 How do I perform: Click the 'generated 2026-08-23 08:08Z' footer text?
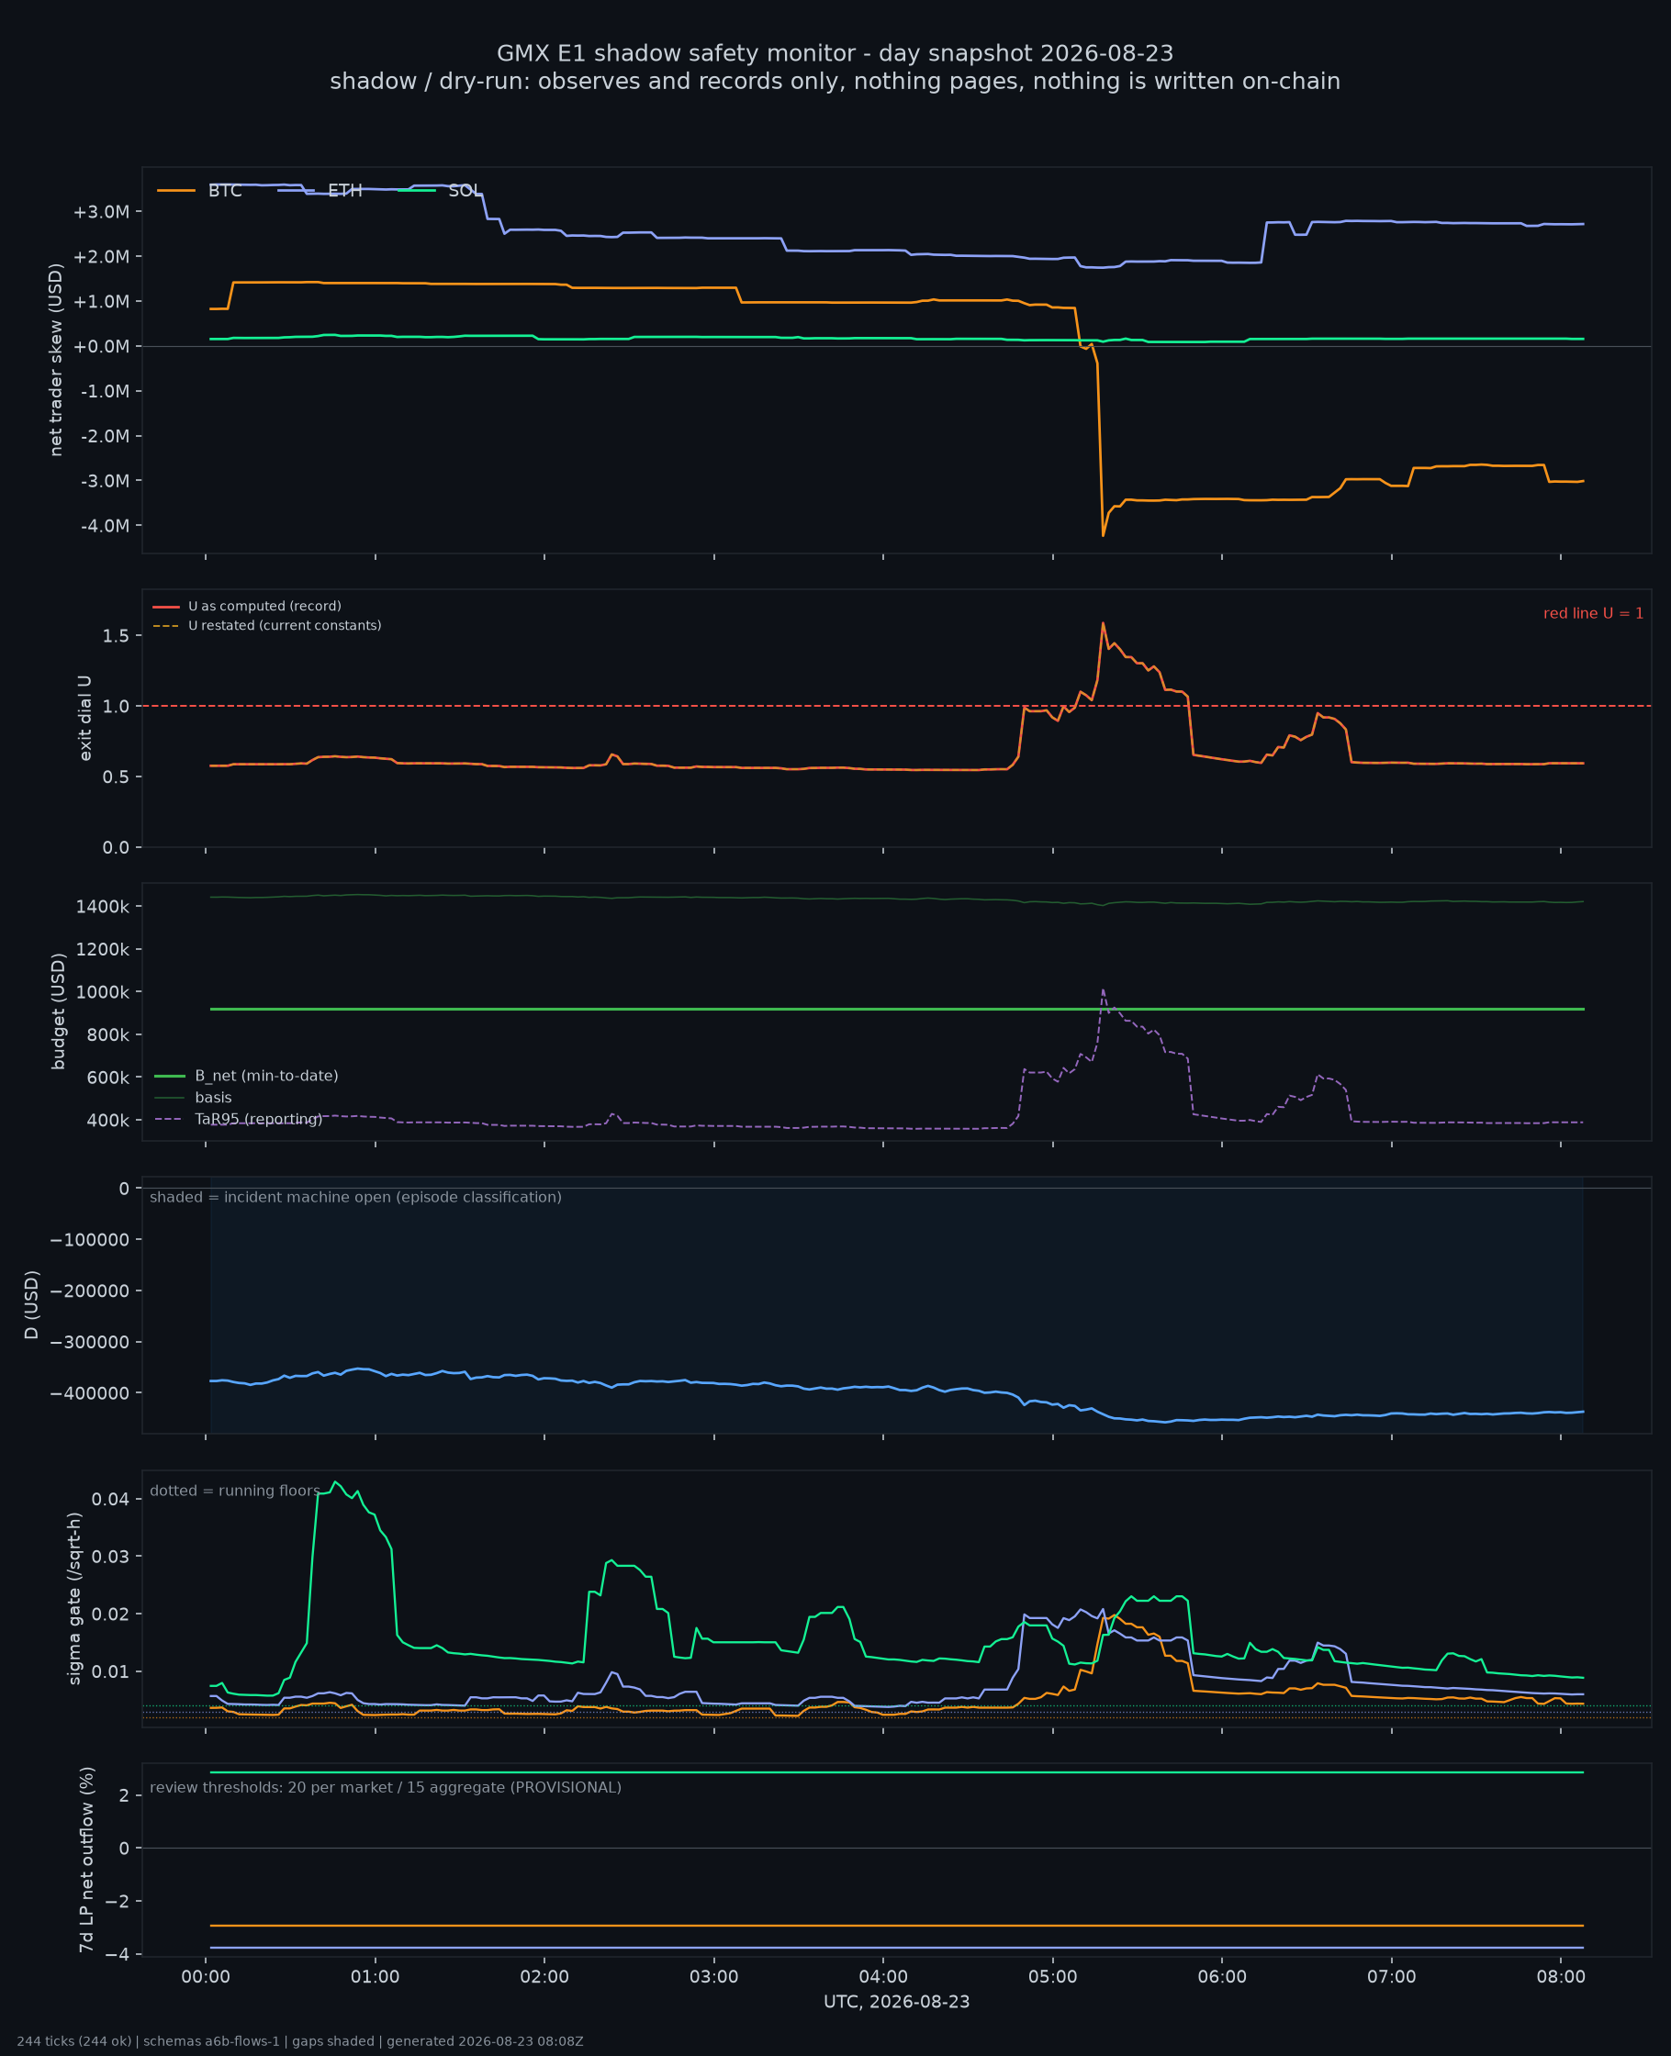(485, 2041)
